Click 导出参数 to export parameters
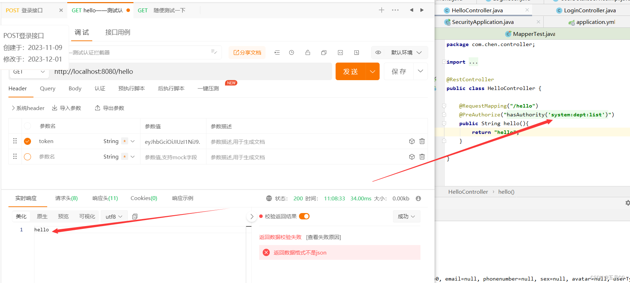This screenshot has width=630, height=283. 110,108
